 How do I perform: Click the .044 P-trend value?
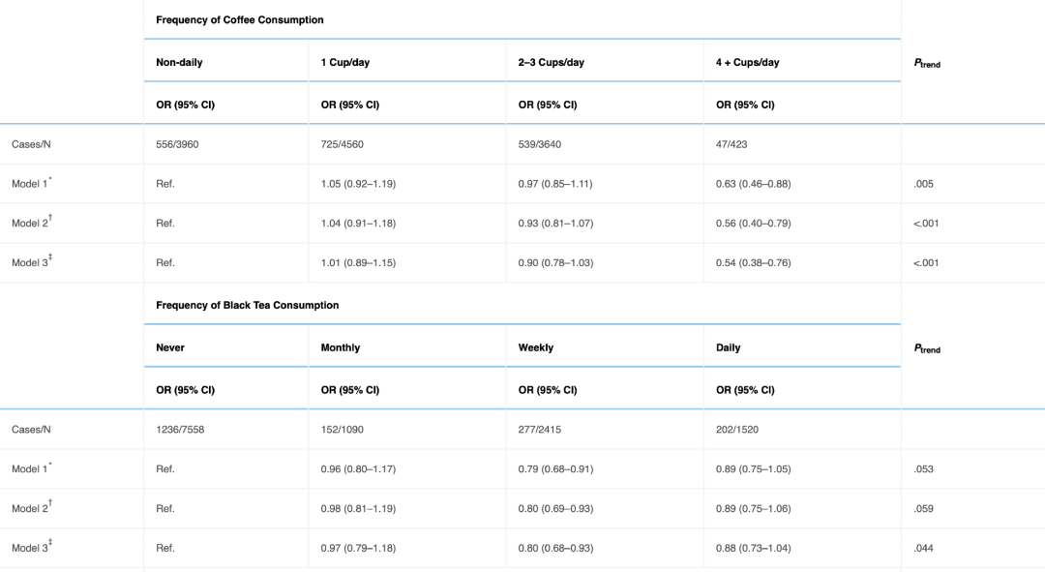coord(923,548)
